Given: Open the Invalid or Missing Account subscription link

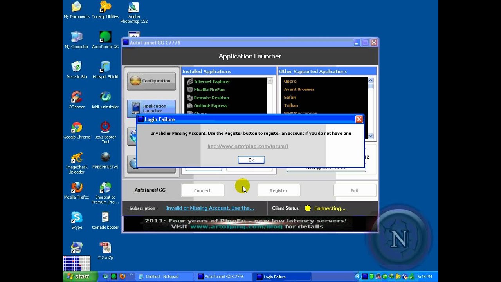Looking at the screenshot, I should tap(210, 208).
